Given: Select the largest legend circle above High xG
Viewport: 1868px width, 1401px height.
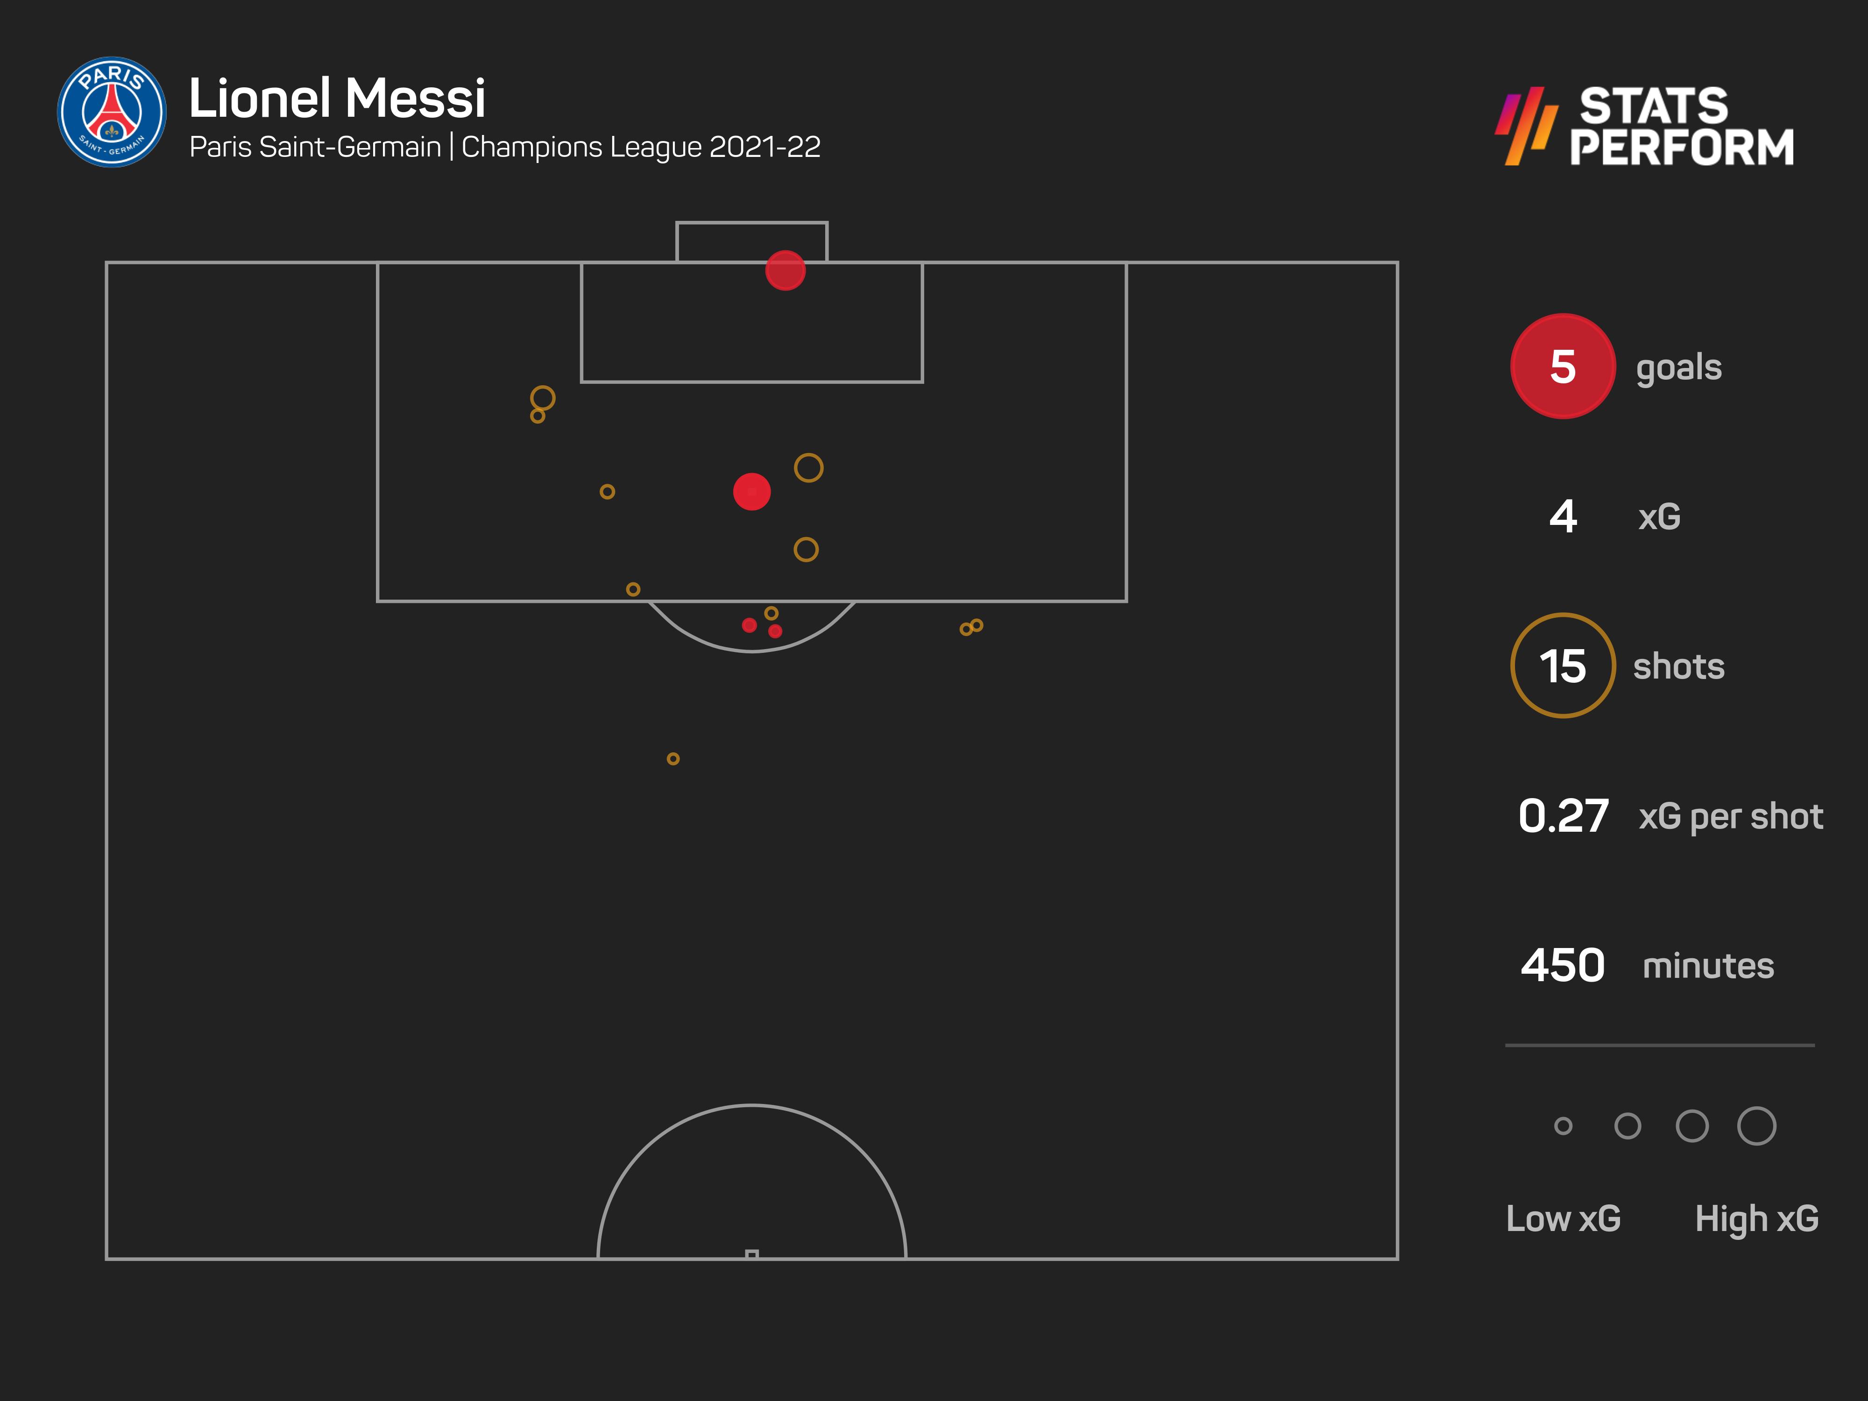Looking at the screenshot, I should pos(1756,1125).
